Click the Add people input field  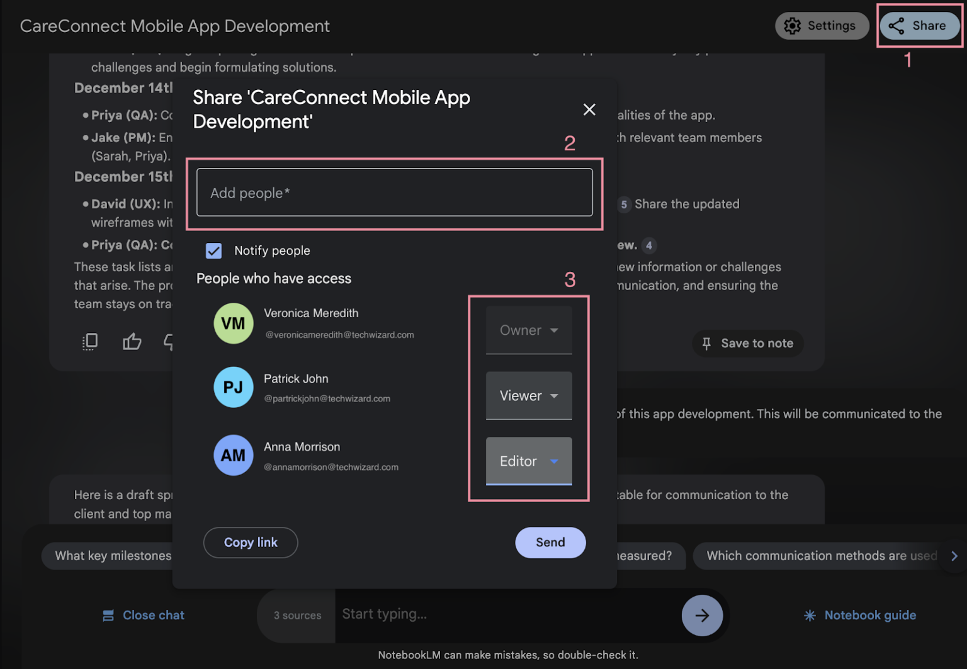pyautogui.click(x=395, y=193)
